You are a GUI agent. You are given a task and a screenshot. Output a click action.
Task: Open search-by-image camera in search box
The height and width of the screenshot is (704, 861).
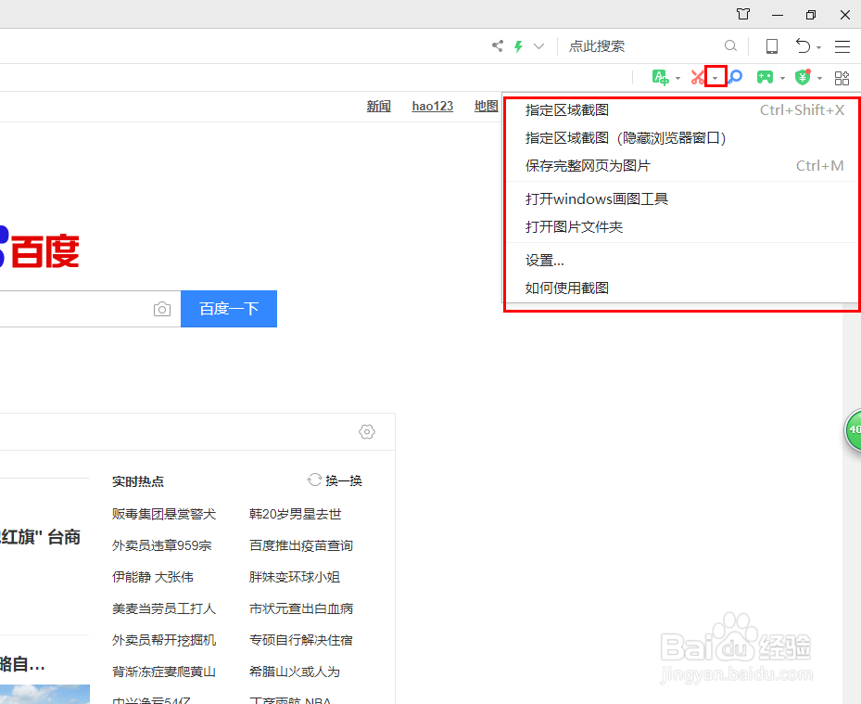(x=162, y=308)
